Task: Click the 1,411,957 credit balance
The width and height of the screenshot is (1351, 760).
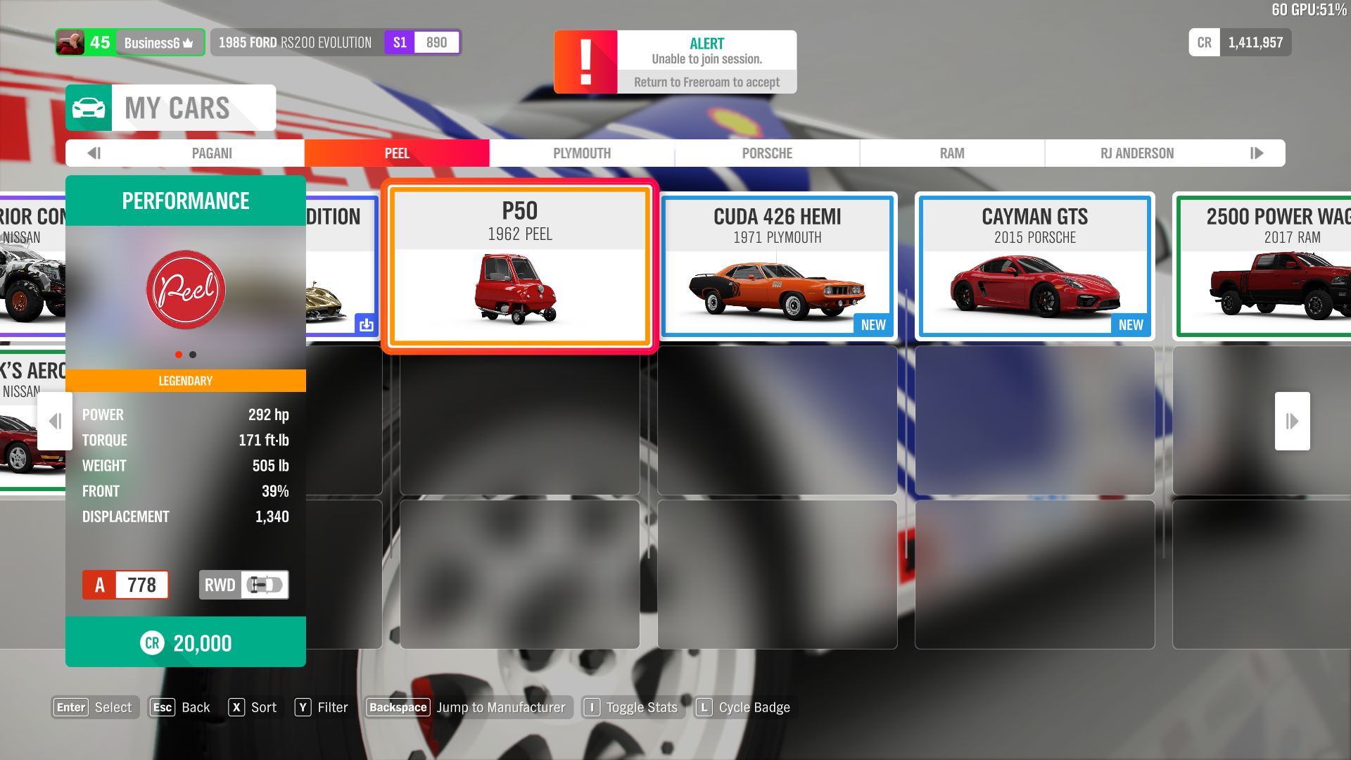Action: (x=1255, y=42)
